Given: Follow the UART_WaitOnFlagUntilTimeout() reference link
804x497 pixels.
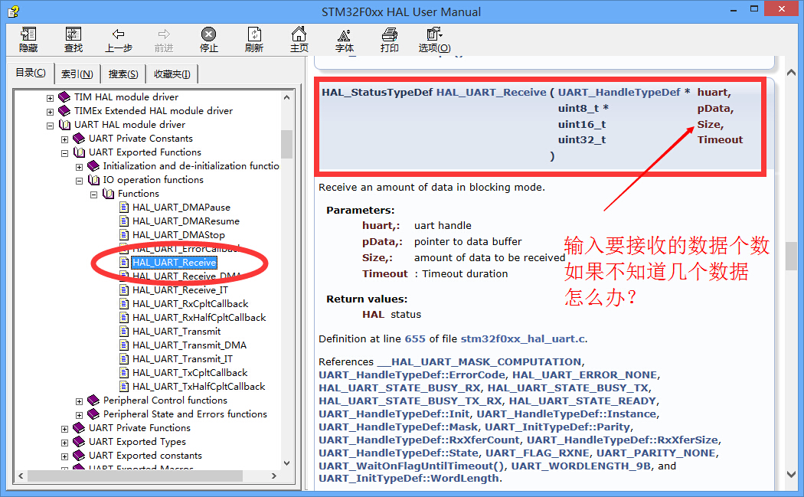Looking at the screenshot, I should (x=411, y=466).
